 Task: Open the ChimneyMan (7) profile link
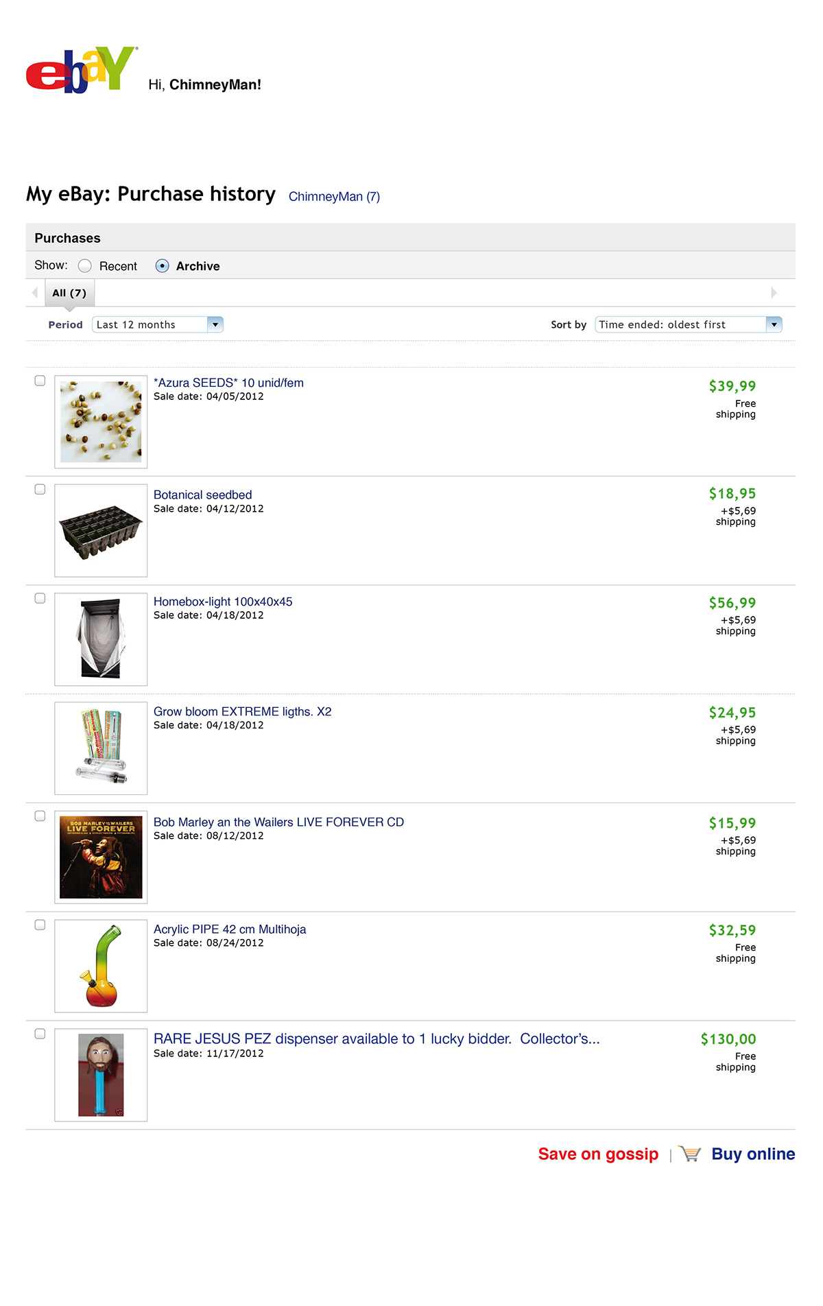click(x=334, y=197)
